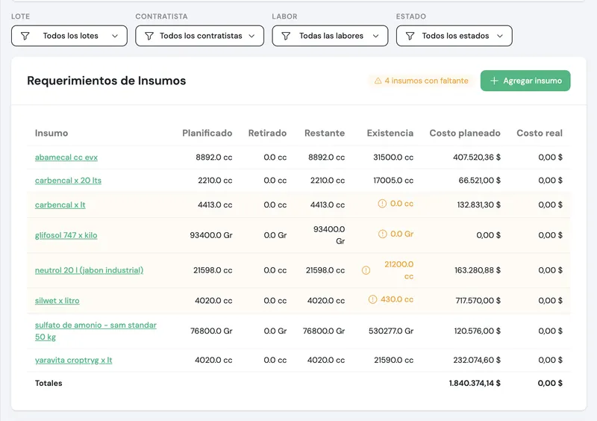Click the funnel icon beside Todos los estados

(x=410, y=36)
